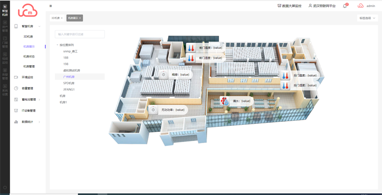
Task: Click the hamburger menu collapse icon
Action: (50, 6)
